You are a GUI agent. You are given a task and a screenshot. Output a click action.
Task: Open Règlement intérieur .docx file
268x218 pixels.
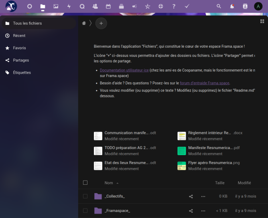click(x=210, y=136)
